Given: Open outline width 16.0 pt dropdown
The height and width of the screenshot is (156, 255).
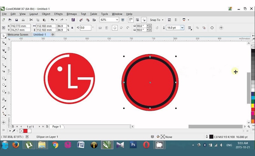Looking at the screenshot, I should coord(182,28).
